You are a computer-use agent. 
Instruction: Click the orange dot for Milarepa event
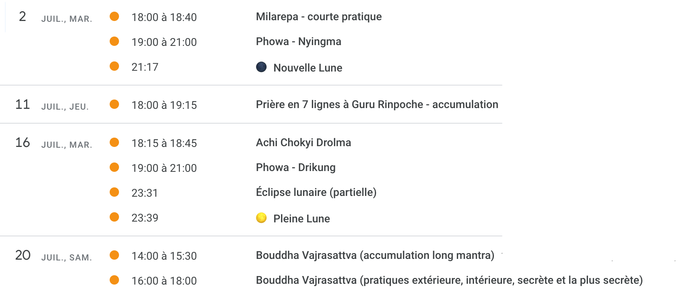coord(114,16)
